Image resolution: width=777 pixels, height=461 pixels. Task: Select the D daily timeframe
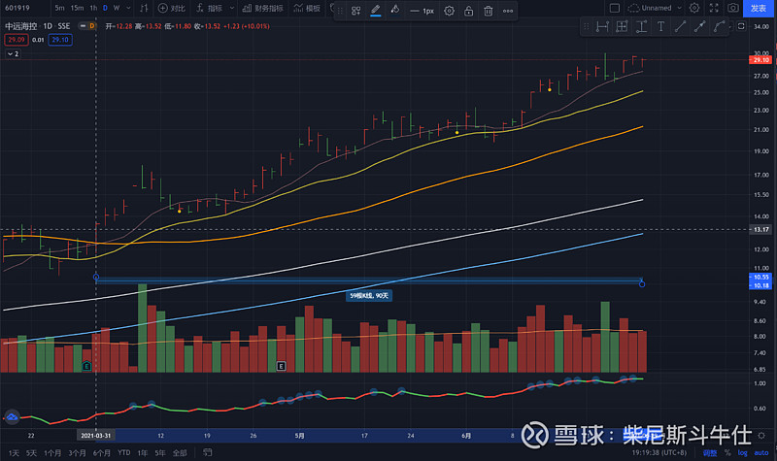[x=105, y=8]
